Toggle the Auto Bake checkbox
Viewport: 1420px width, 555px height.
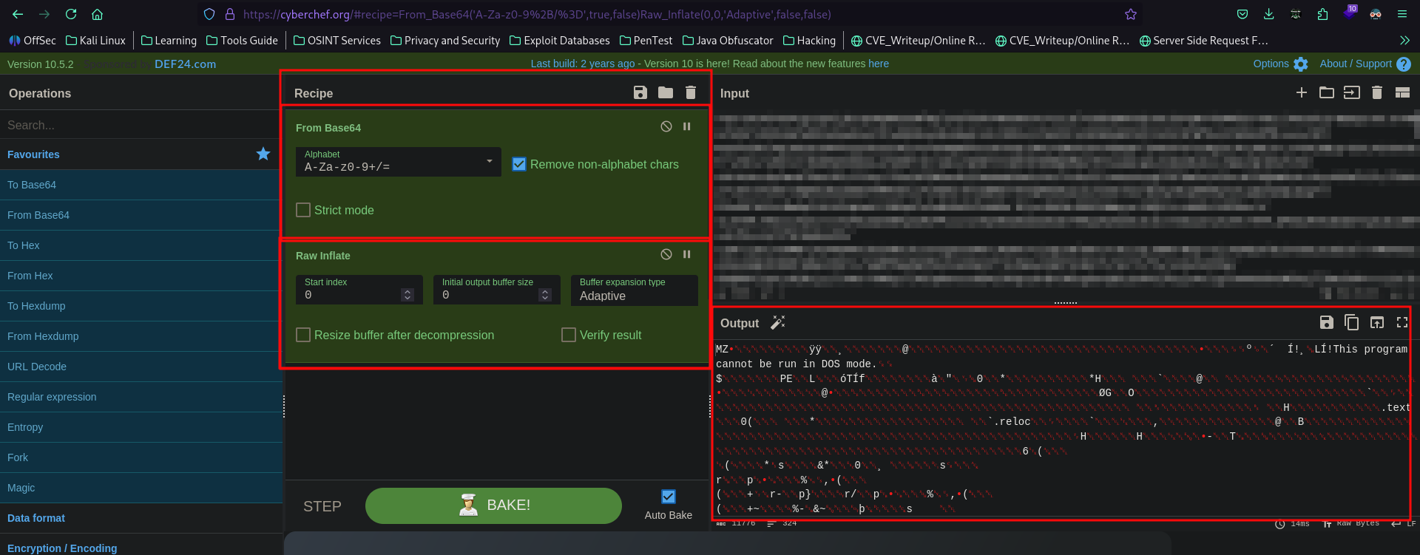669,497
